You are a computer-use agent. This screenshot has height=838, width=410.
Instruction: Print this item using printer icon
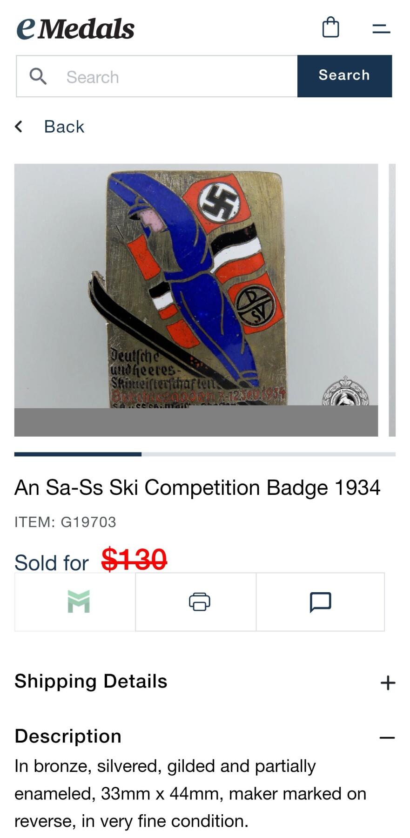click(x=199, y=601)
